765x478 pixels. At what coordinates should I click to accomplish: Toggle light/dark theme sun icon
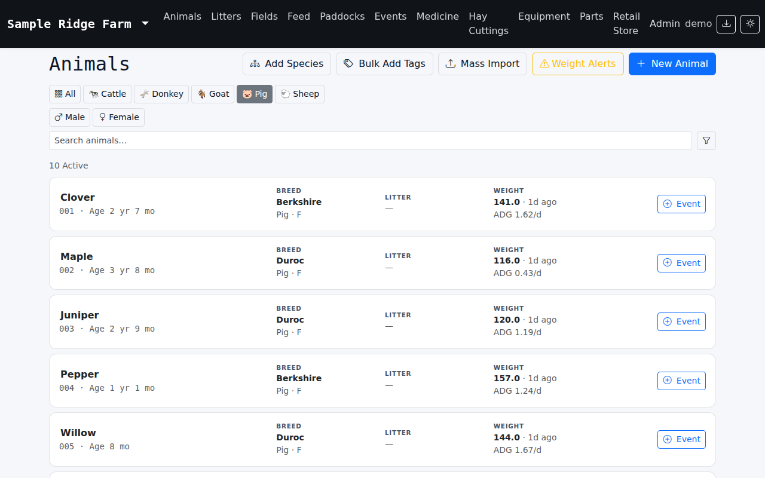750,24
